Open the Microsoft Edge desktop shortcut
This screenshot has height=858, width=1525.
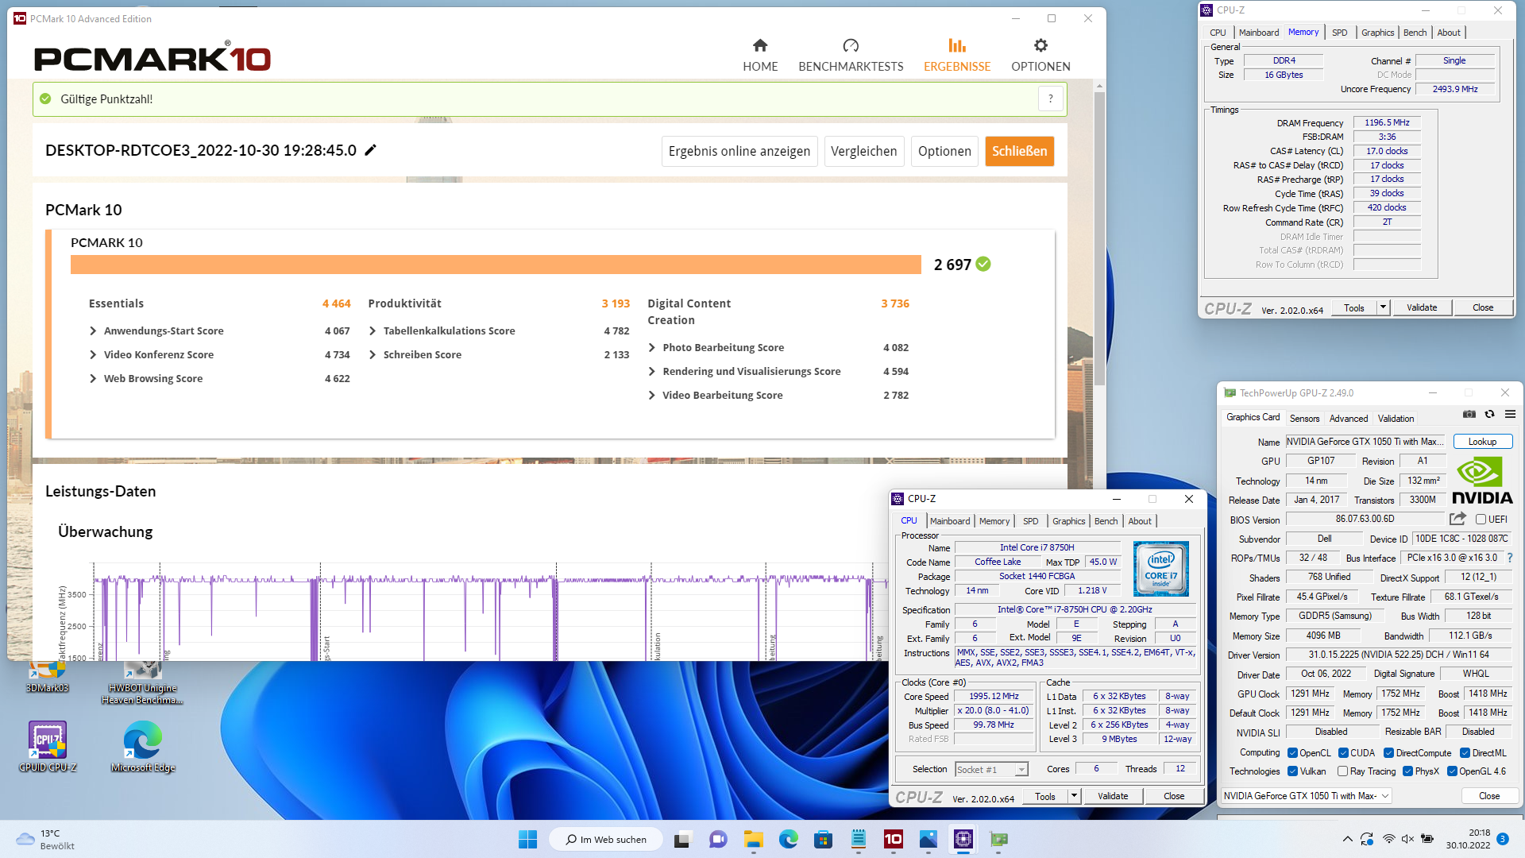[143, 747]
